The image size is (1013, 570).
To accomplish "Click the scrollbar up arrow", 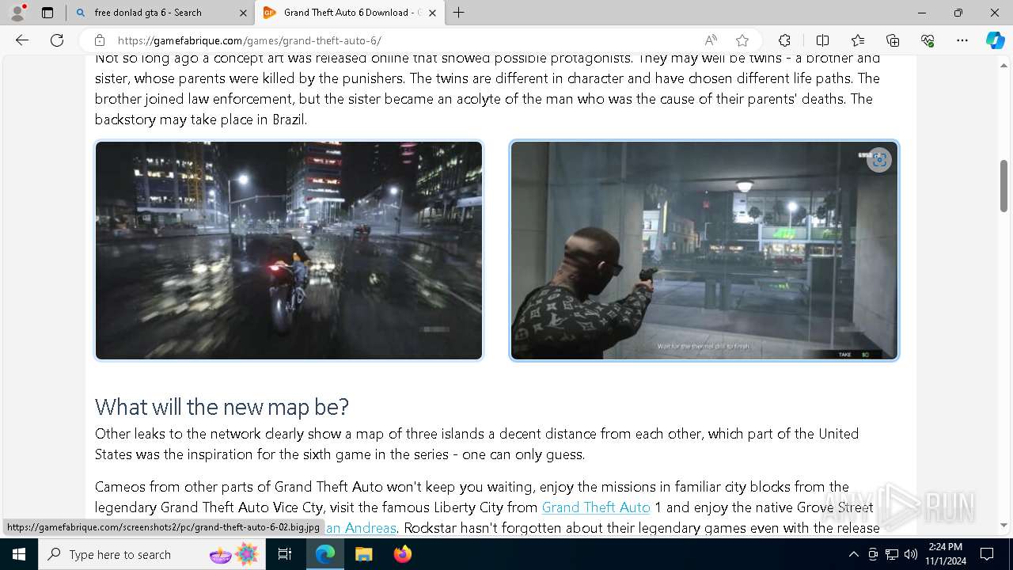I will pos(1004,66).
